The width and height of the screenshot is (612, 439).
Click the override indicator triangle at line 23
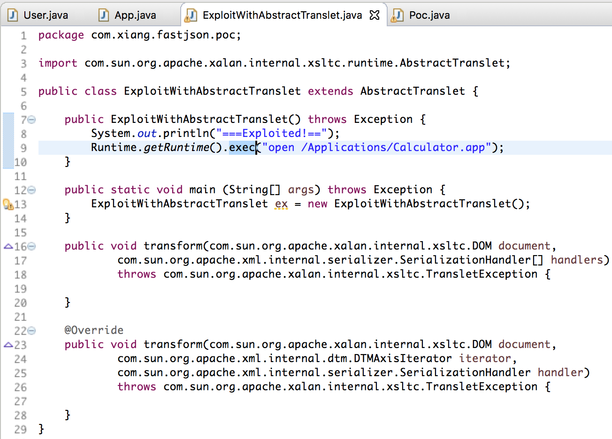tap(8, 345)
